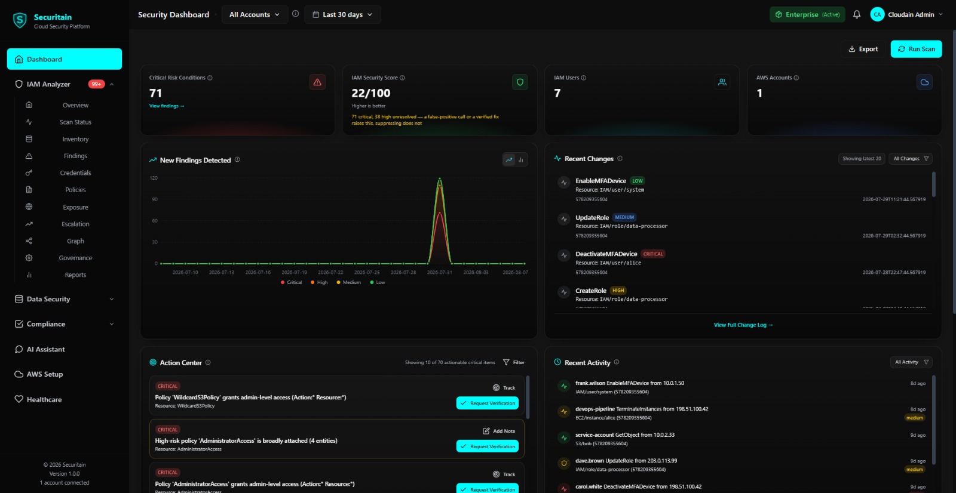Open the Policies page in sidebar
This screenshot has height=493, width=956.
[75, 190]
